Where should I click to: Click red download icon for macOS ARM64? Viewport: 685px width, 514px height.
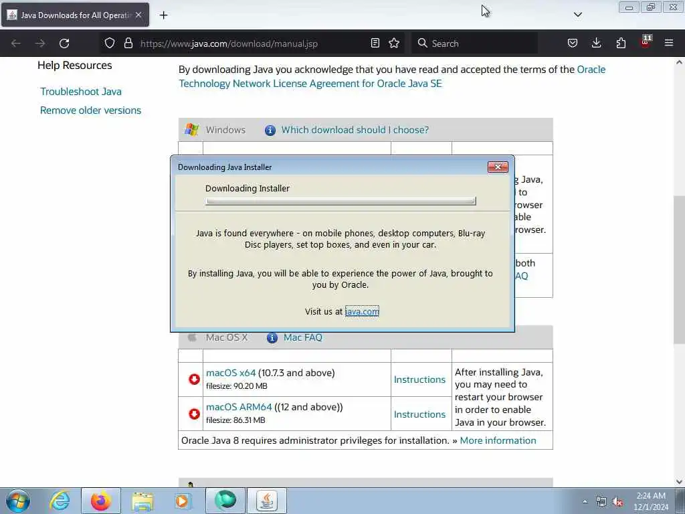tap(194, 414)
